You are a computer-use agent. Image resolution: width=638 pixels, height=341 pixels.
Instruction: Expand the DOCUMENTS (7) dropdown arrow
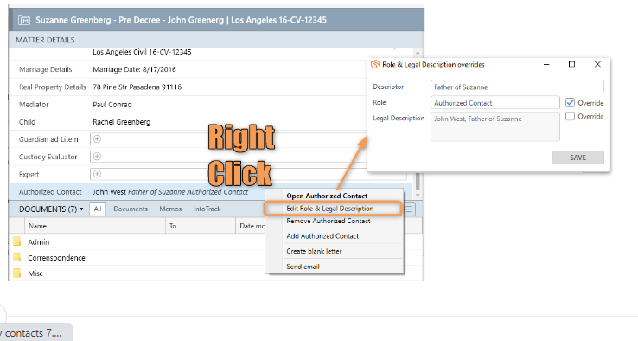click(x=82, y=209)
